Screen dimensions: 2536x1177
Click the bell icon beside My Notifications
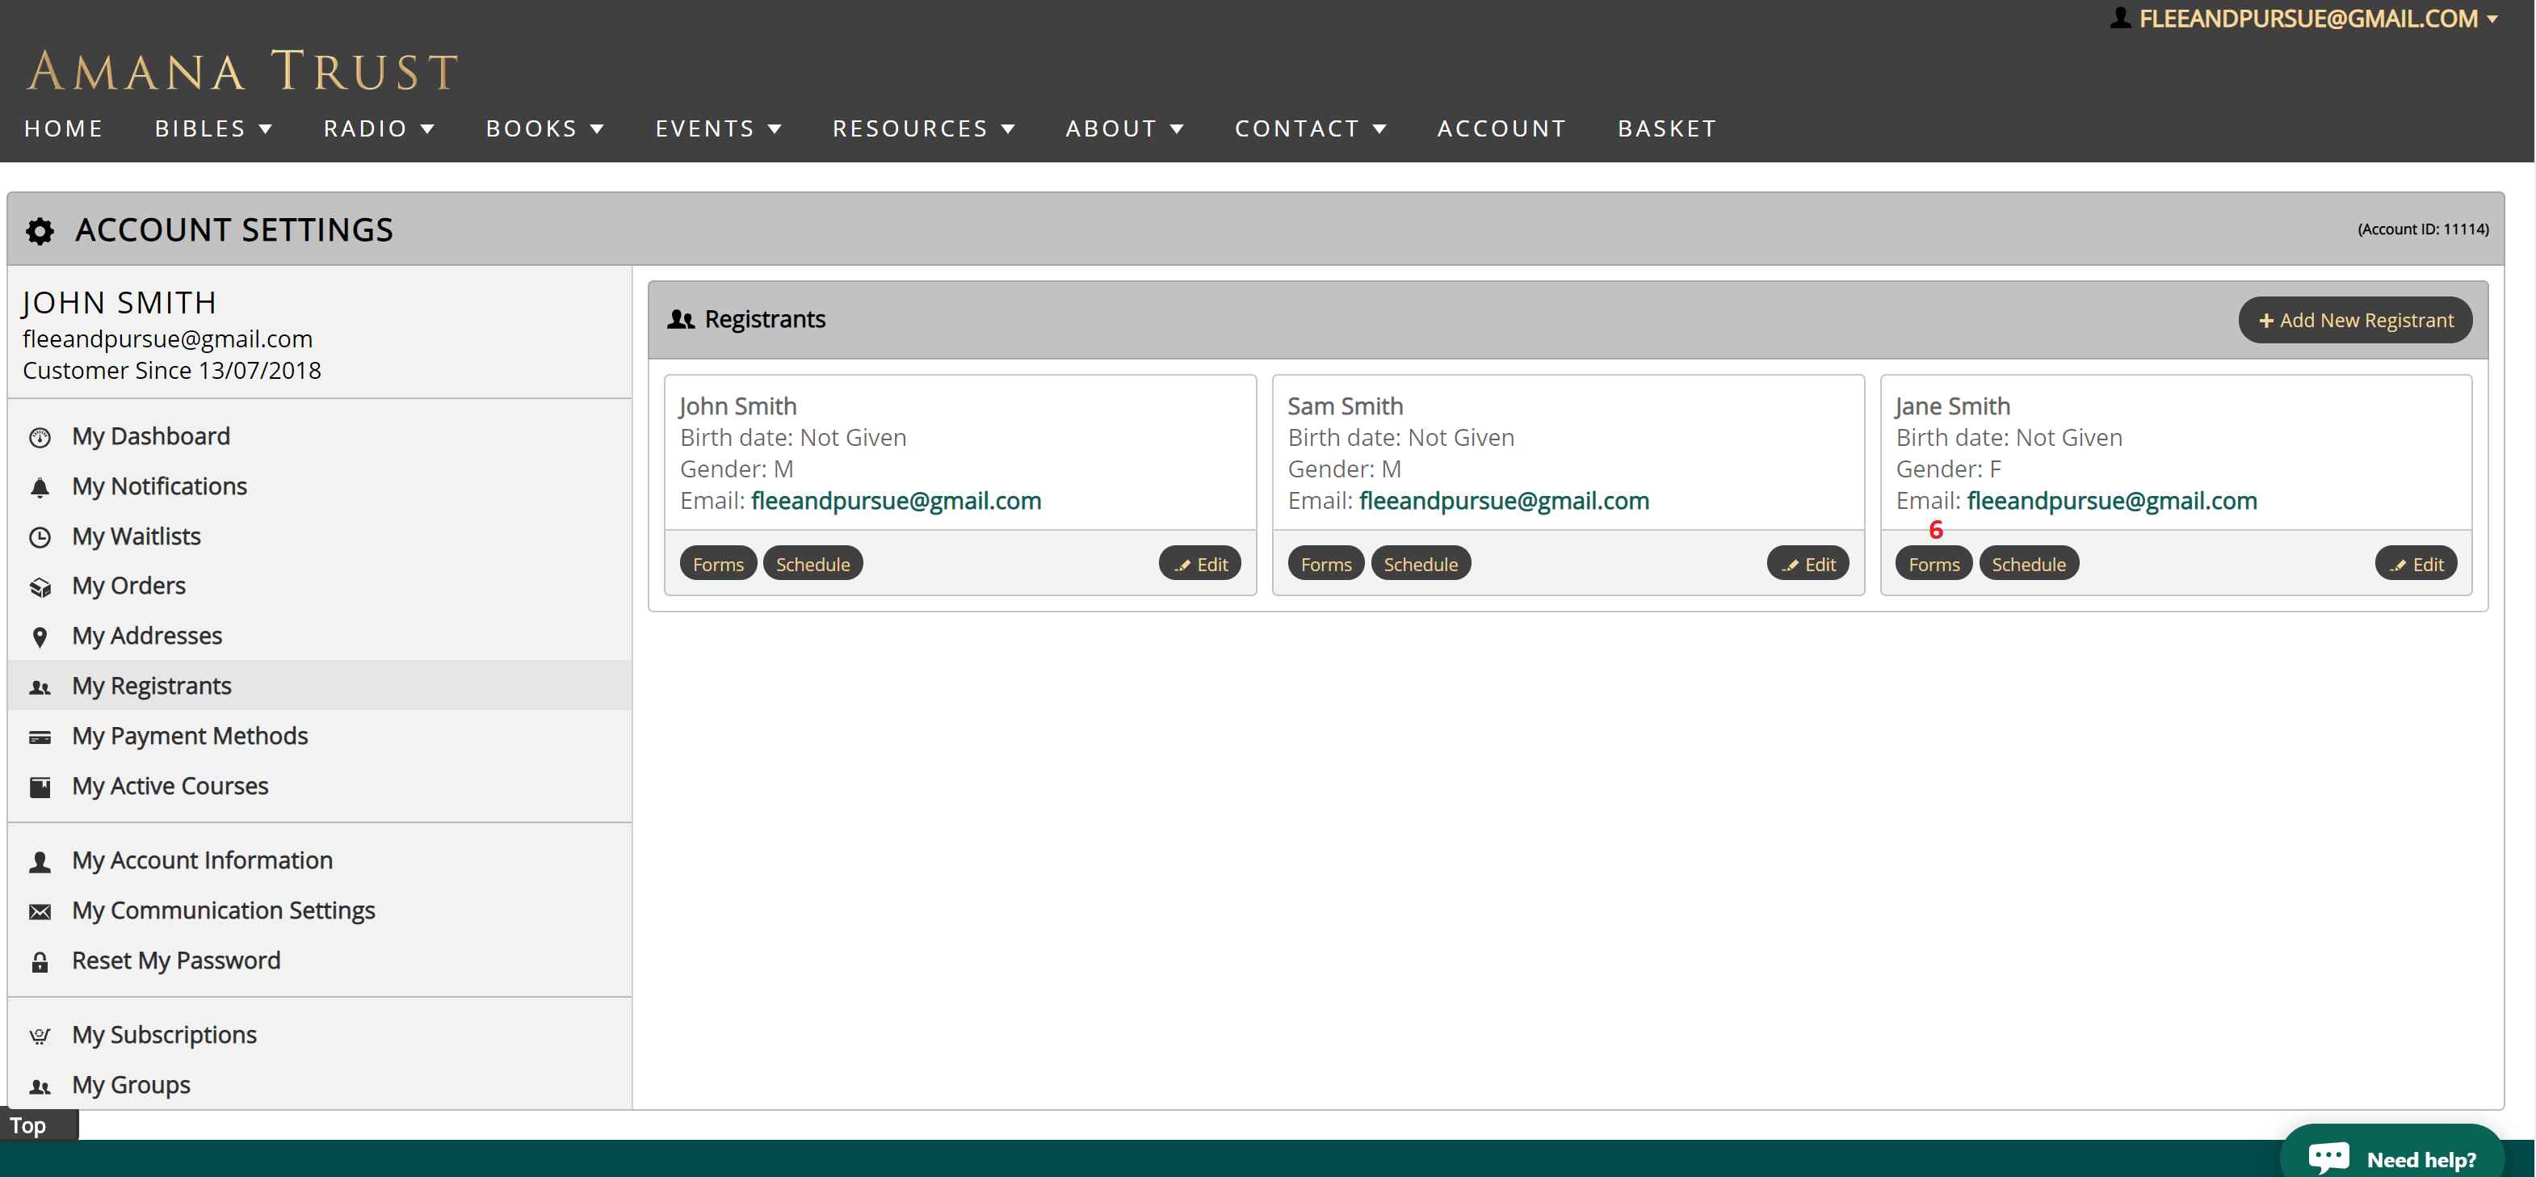coord(40,486)
